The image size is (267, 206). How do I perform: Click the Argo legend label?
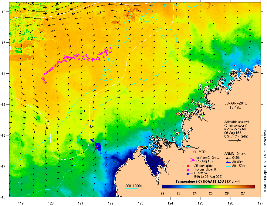202,151
